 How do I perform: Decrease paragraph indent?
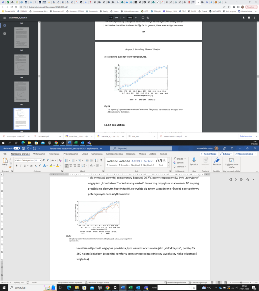[x=87, y=160]
